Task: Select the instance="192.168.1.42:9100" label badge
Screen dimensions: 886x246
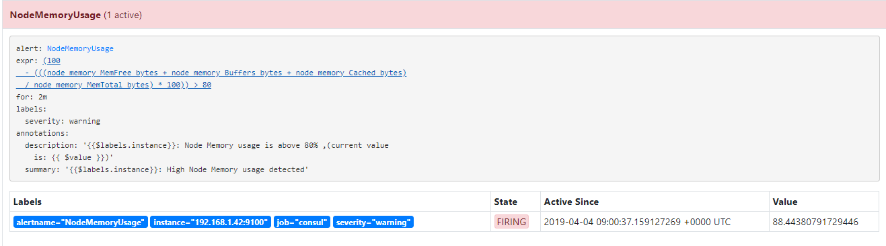Action: click(211, 222)
